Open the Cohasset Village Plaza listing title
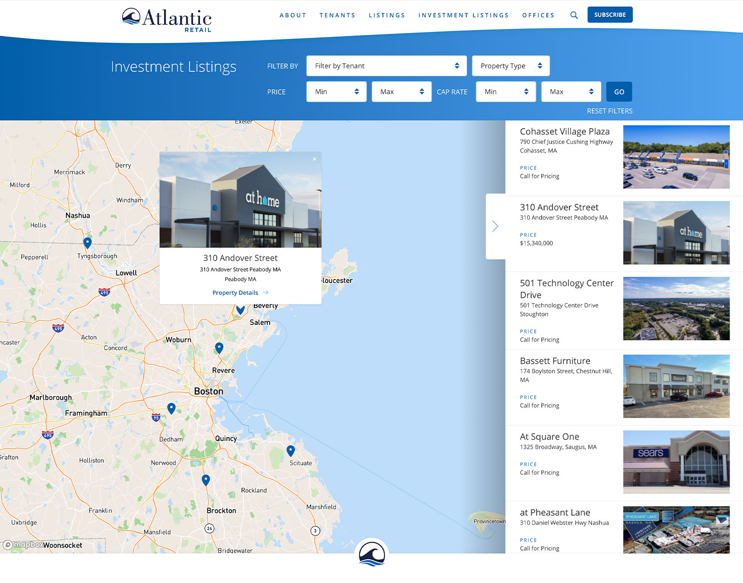 pyautogui.click(x=564, y=132)
